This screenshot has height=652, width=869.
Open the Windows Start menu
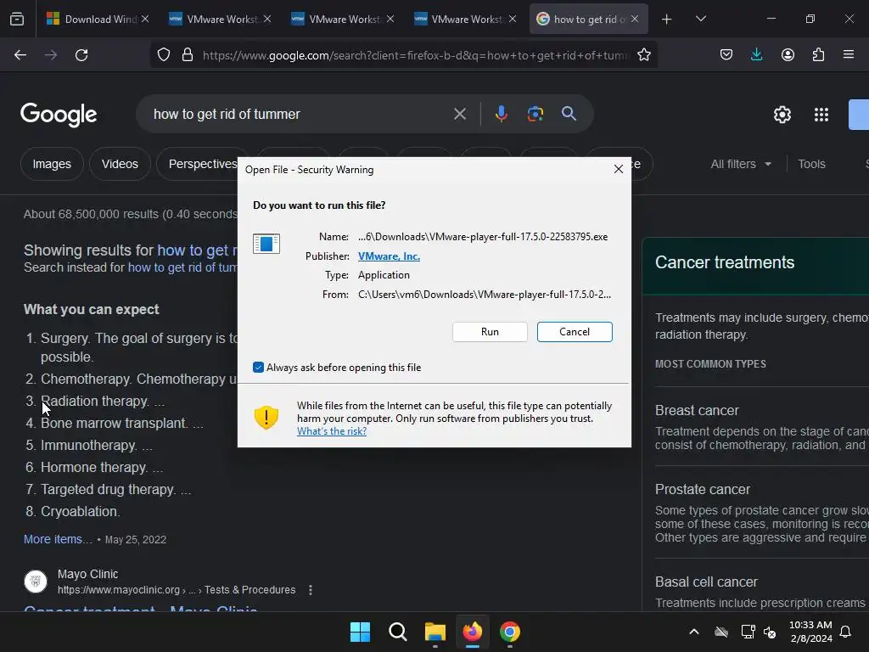coord(360,632)
